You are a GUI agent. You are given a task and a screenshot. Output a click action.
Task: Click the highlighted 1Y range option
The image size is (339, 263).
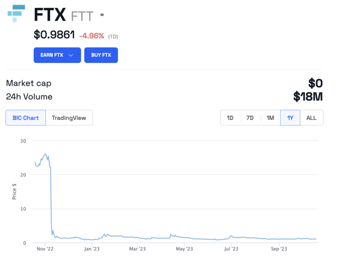pos(290,118)
